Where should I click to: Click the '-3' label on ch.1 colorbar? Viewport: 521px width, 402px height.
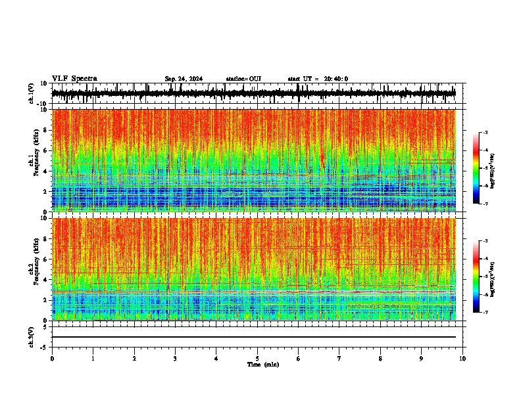point(485,133)
